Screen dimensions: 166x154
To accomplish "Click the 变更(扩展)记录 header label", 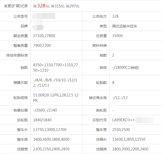I will click(x=16, y=6).
